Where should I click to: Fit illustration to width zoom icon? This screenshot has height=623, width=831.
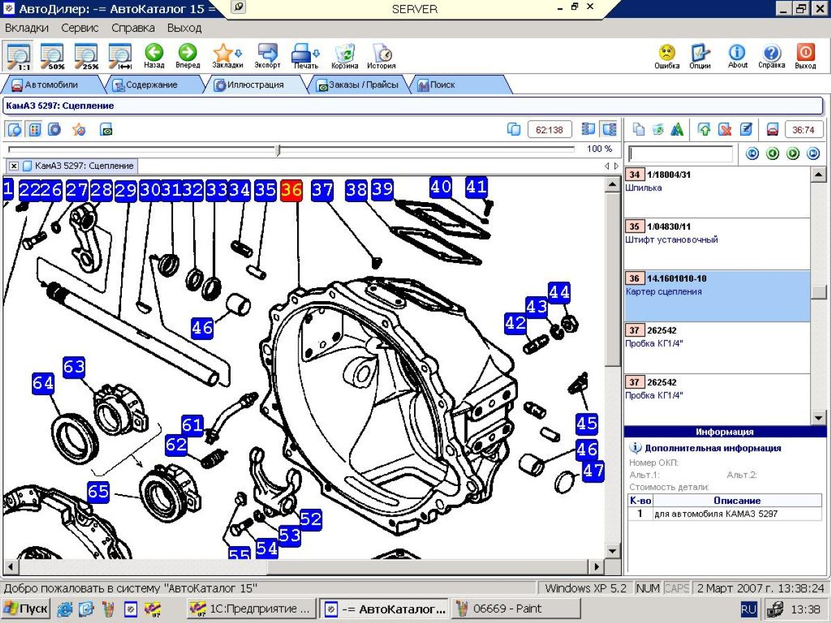tap(120, 56)
